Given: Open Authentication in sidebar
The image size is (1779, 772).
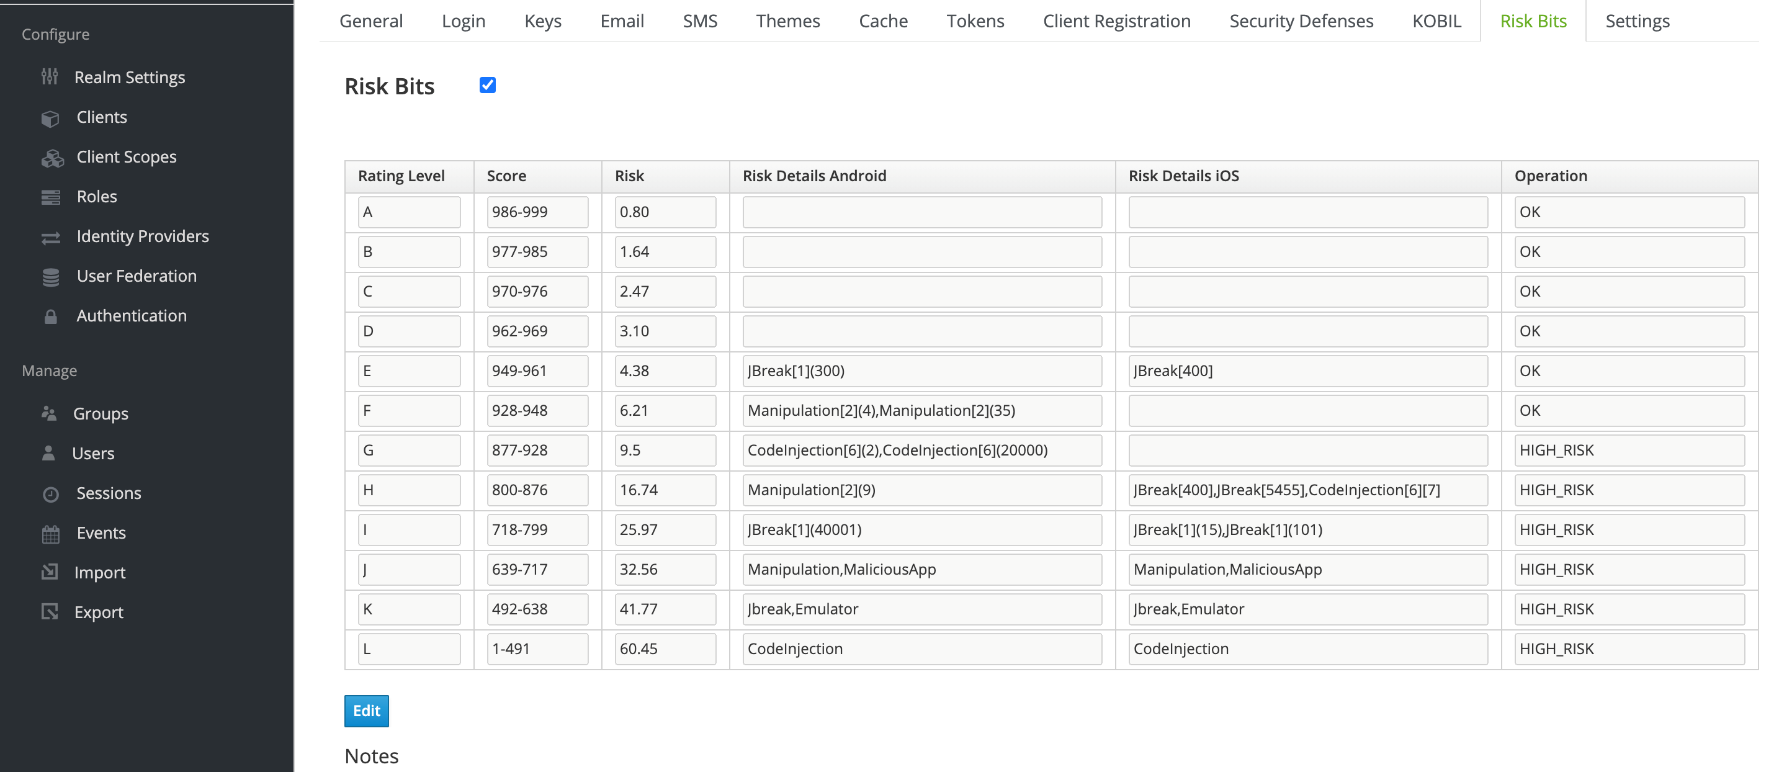Looking at the screenshot, I should click(131, 316).
